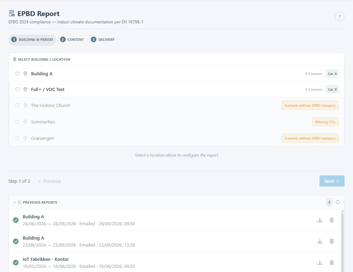Click 'Sommerhus' location name

[43, 122]
